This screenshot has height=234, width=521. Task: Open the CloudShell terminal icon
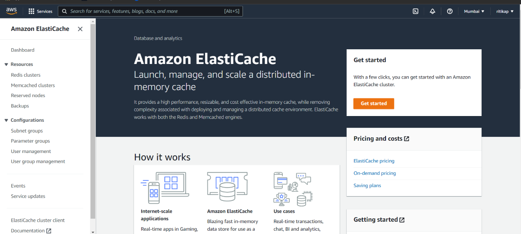click(415, 11)
